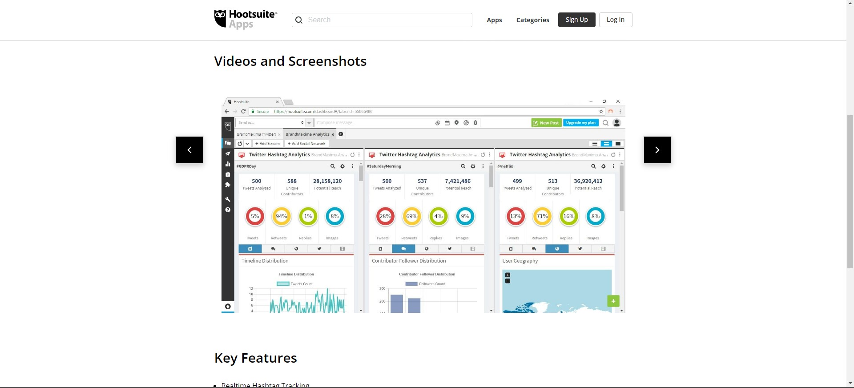Click the user profile avatar in the dashboard
The width and height of the screenshot is (854, 388).
pos(617,123)
